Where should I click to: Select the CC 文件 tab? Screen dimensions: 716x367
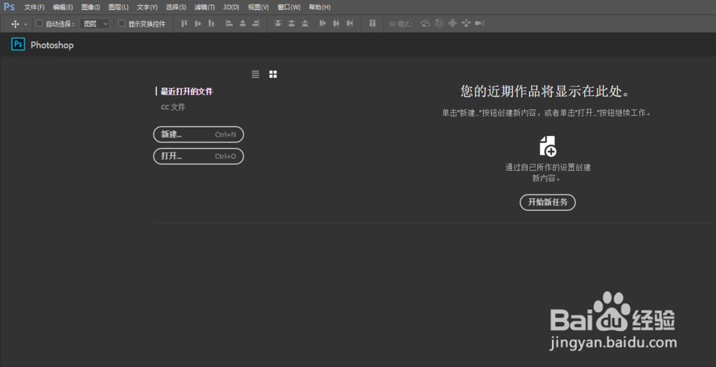[173, 107]
